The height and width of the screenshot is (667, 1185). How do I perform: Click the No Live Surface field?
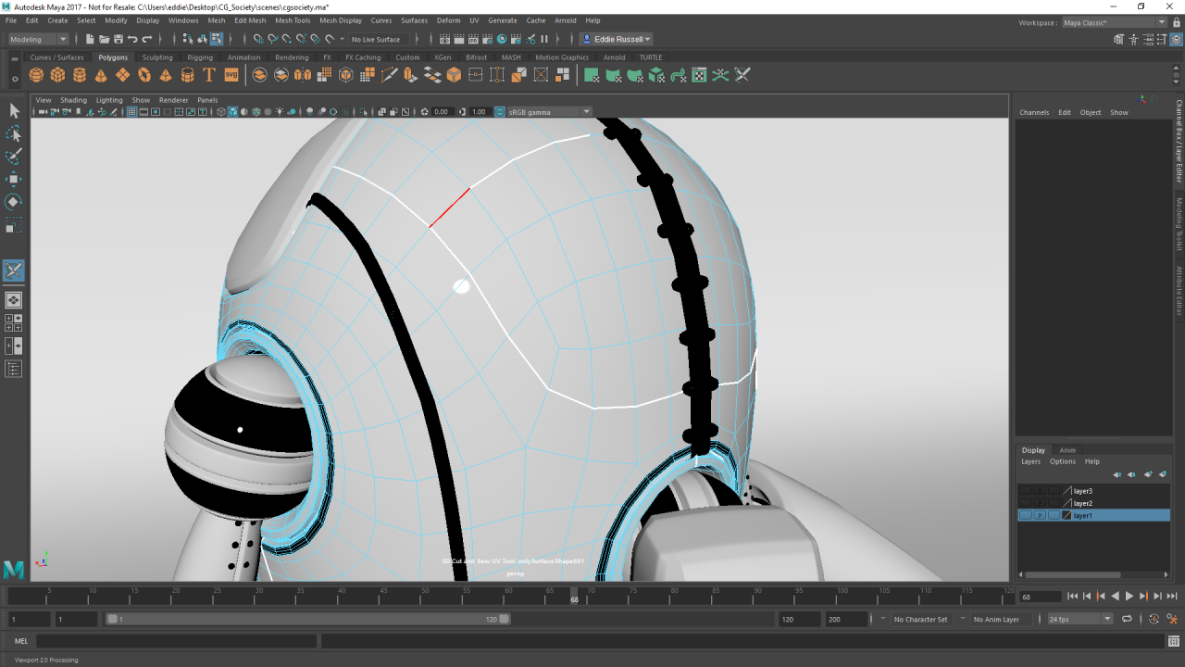[x=376, y=39]
